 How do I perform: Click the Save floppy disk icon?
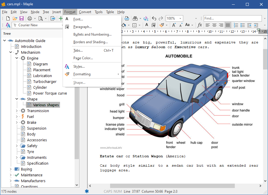(x=22, y=18)
